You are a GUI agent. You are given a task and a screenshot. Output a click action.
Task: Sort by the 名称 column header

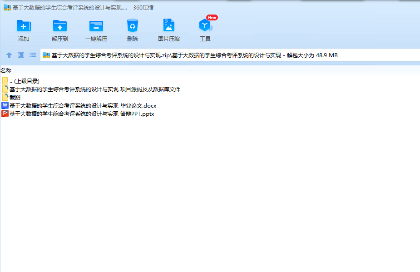point(6,71)
